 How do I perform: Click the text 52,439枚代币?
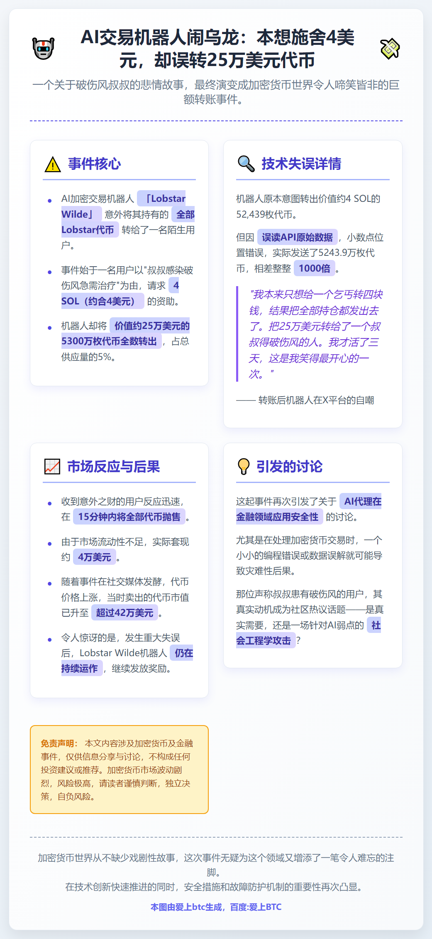(264, 214)
